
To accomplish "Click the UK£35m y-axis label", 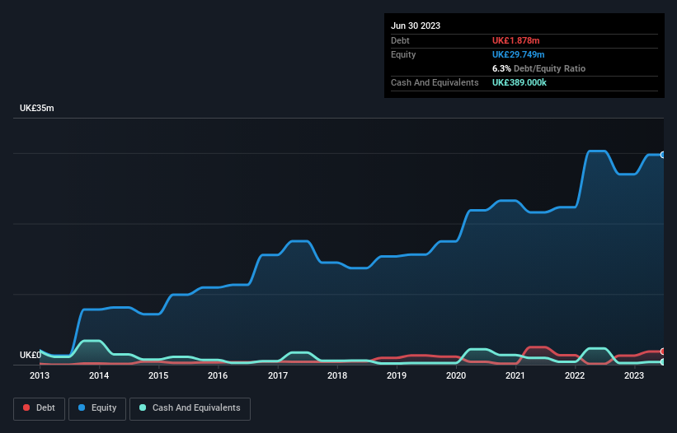I will pos(37,108).
